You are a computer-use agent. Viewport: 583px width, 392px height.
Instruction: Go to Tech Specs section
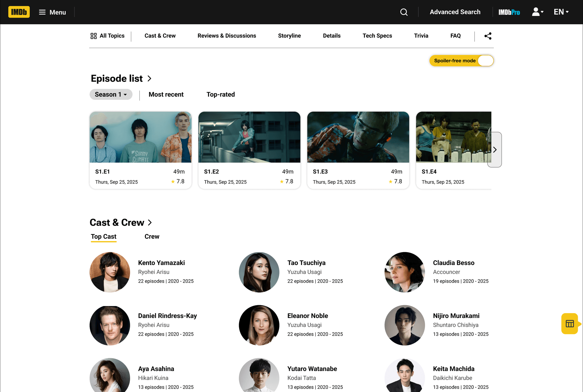377,36
